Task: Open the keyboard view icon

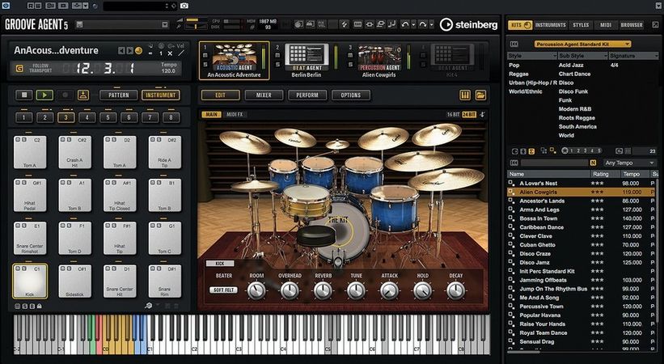Action: [x=465, y=95]
